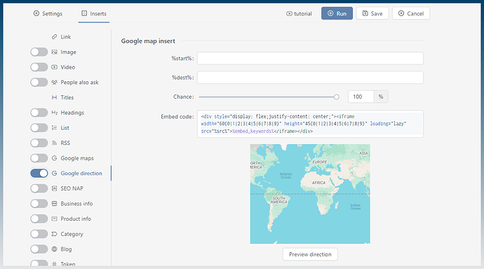Click the Link chain icon in sidebar
This screenshot has height=269, width=484.
click(x=54, y=36)
